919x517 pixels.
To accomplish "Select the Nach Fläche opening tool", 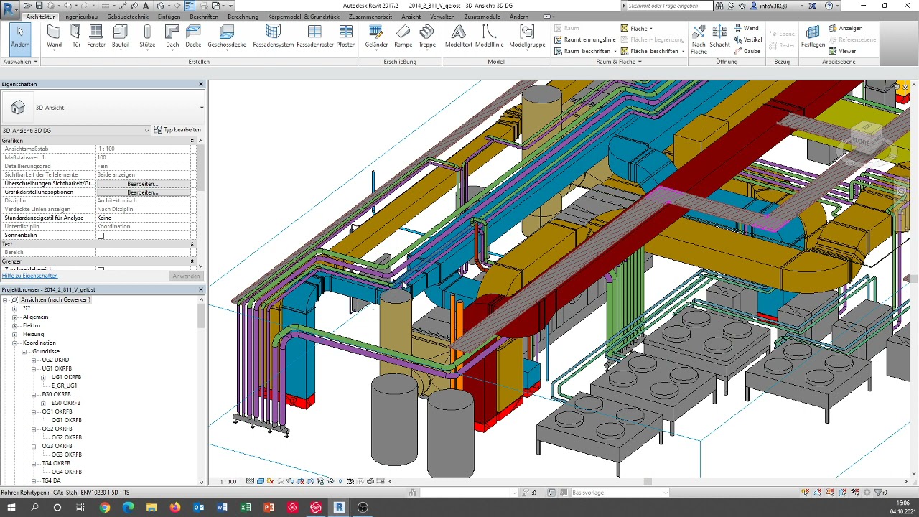I will (699, 39).
